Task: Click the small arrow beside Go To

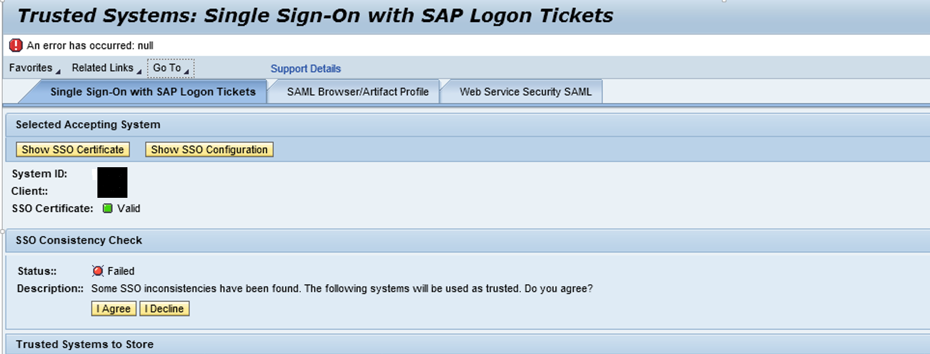Action: (186, 72)
